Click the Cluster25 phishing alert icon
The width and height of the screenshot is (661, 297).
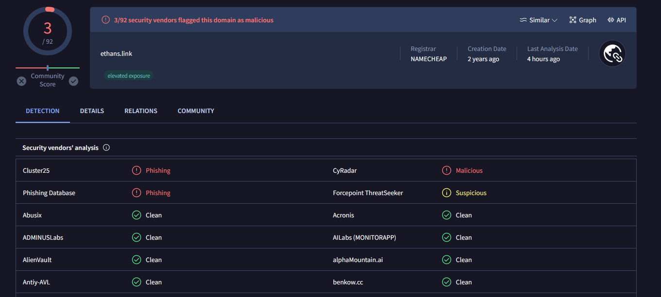(x=137, y=170)
